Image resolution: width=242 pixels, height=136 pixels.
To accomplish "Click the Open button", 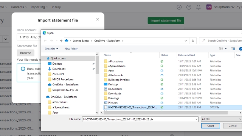I will point(211,126).
